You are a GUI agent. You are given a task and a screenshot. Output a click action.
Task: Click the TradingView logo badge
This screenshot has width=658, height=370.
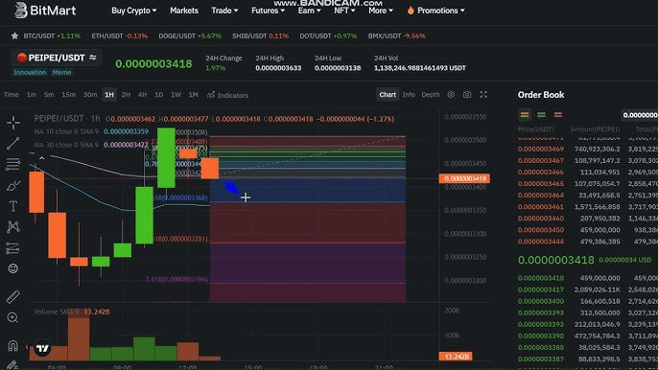[42, 348]
